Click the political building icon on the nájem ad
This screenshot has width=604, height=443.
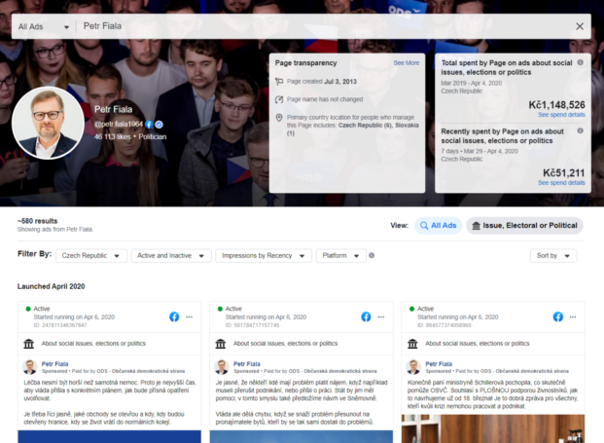(x=221, y=344)
